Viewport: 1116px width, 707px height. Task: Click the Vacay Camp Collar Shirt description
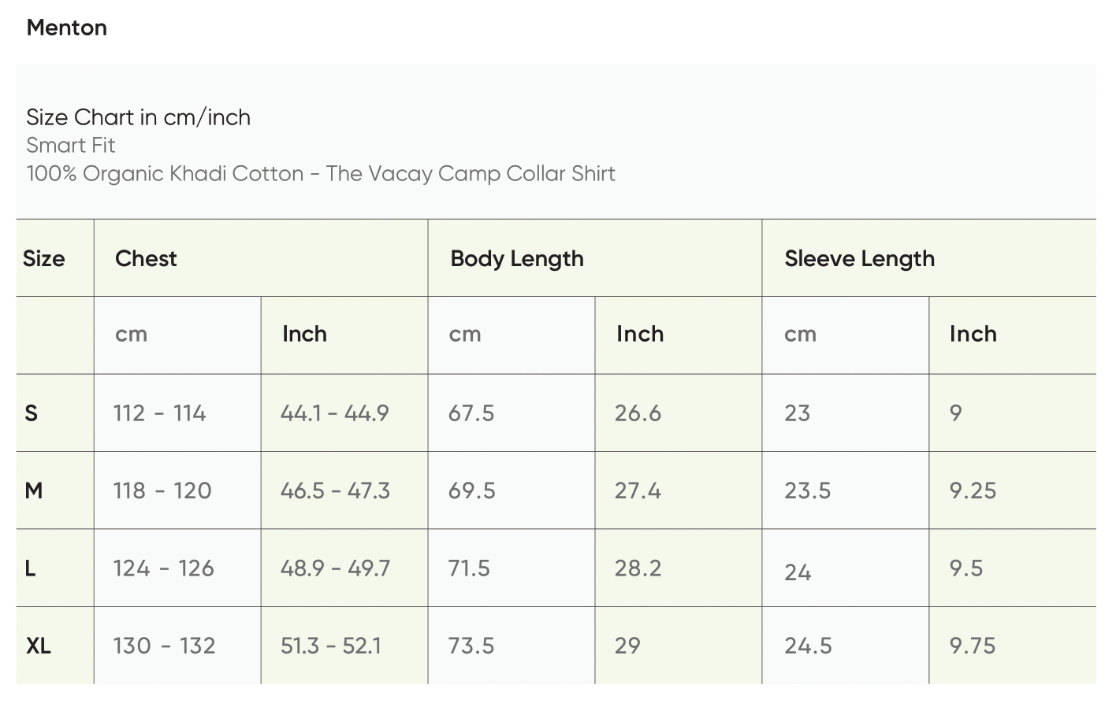tap(321, 174)
